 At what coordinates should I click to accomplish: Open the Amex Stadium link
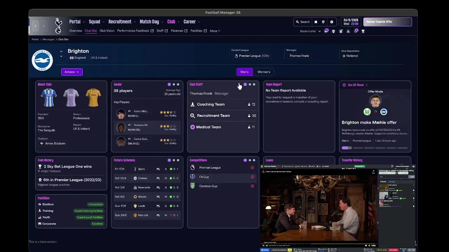pos(53,143)
